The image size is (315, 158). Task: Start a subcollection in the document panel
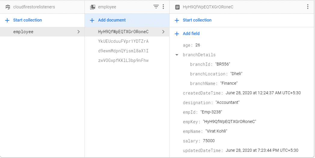tap(197, 20)
